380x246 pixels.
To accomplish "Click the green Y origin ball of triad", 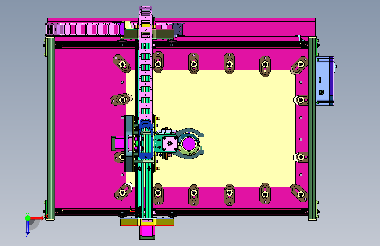I will coord(28,218).
